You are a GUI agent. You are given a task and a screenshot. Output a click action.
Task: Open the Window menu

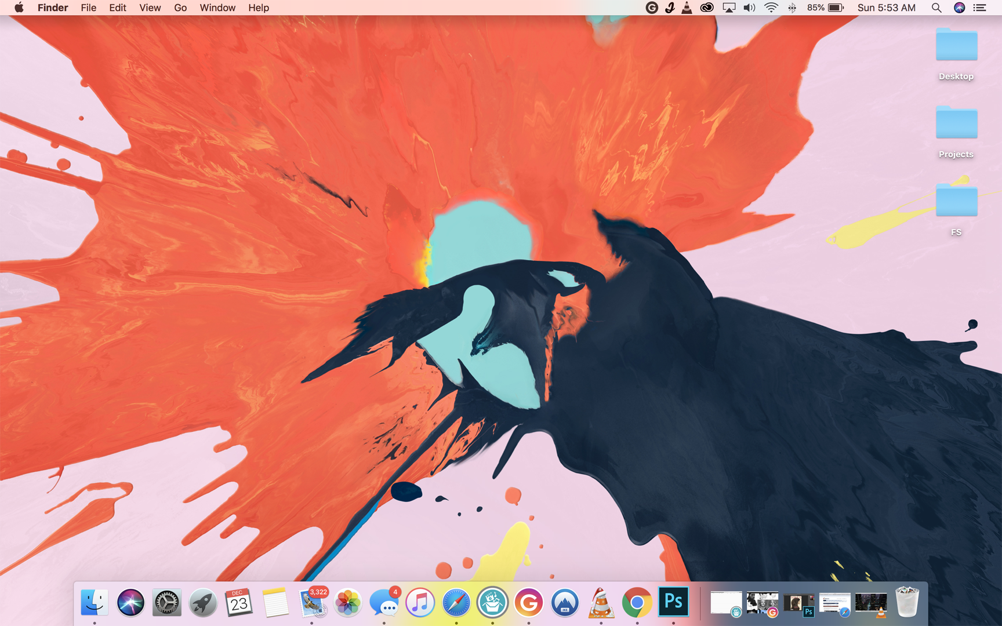[x=217, y=8]
